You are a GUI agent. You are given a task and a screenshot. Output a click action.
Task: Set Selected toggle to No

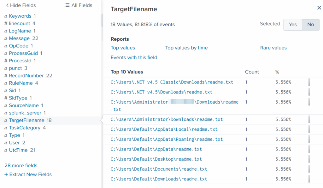pyautogui.click(x=310, y=25)
